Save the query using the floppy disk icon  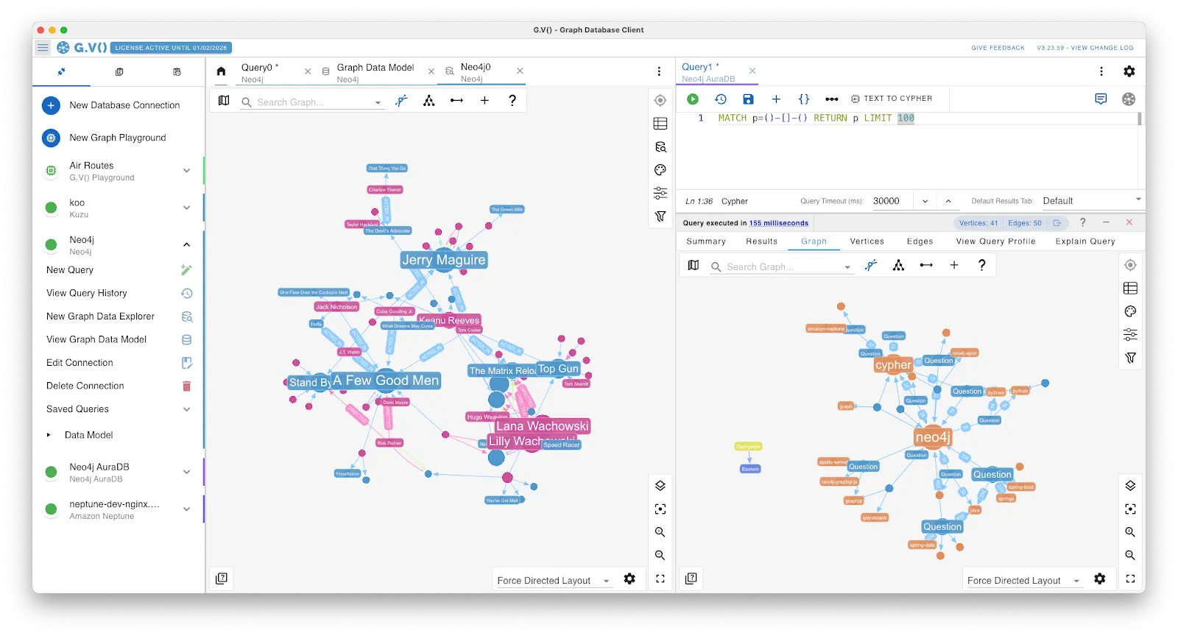tap(748, 99)
